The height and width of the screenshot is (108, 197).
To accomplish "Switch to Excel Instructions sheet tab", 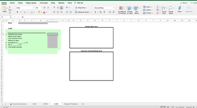I will [x=19, y=104].
